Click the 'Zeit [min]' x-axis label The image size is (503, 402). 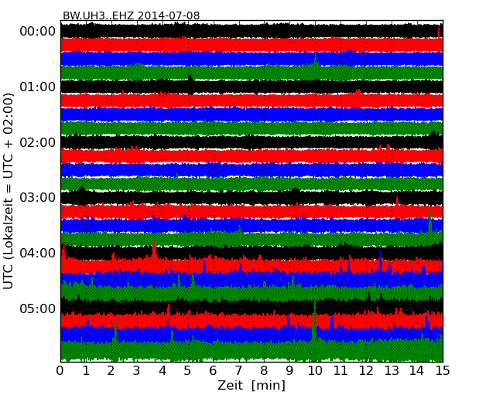pyautogui.click(x=251, y=385)
